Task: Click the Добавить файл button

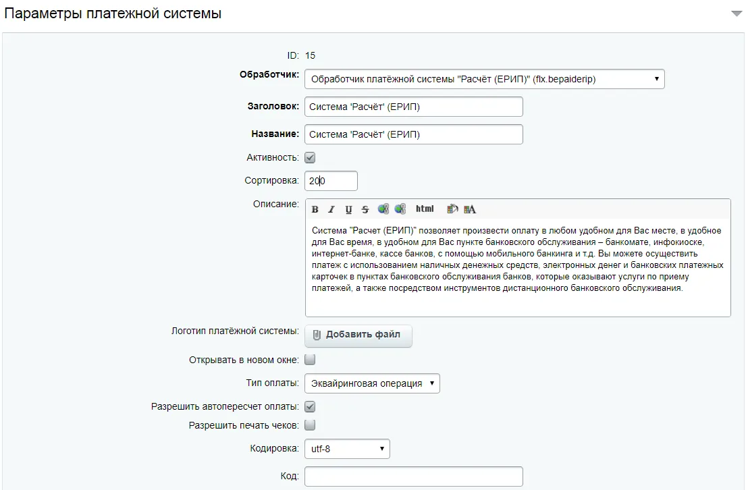Action: coord(358,335)
